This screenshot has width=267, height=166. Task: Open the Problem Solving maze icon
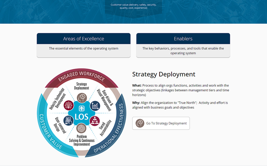pyautogui.click(x=81, y=128)
